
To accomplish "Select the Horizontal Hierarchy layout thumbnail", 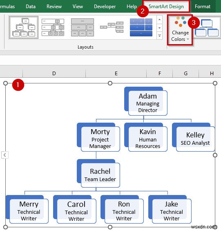I will tap(112, 27).
